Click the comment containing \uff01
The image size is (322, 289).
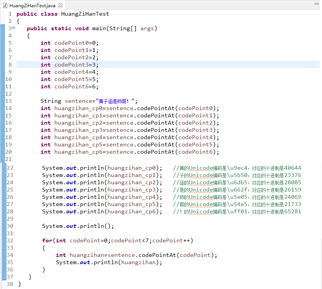tap(237, 211)
